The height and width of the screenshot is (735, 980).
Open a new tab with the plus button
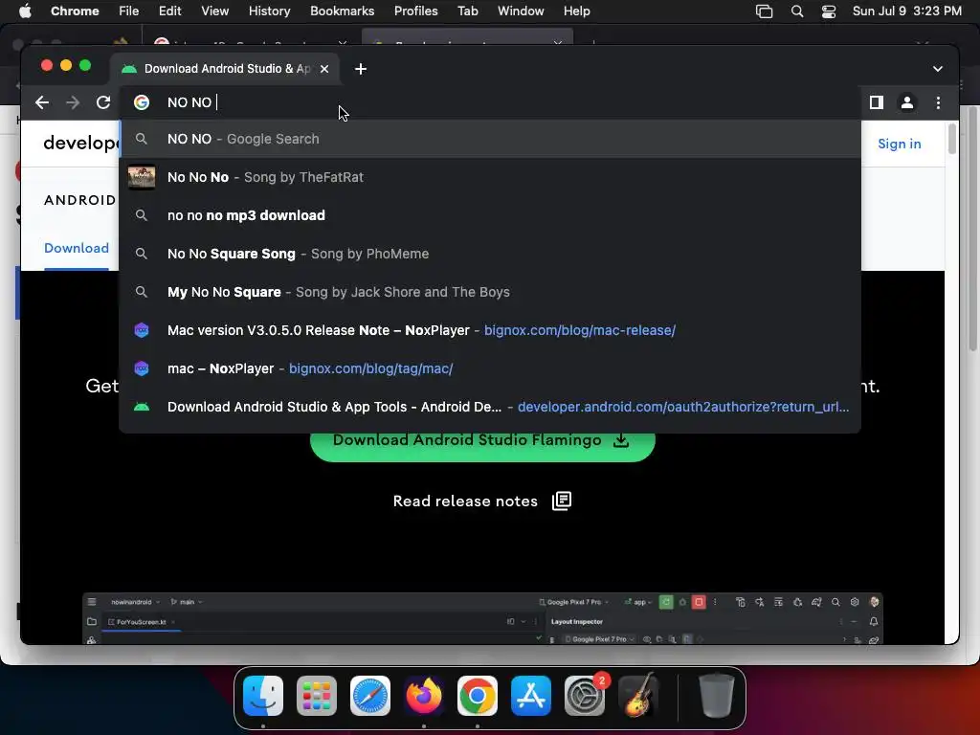(361, 69)
